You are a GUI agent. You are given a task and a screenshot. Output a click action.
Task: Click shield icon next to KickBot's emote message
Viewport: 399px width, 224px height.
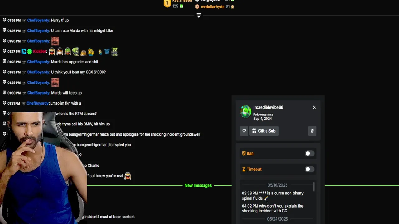[x=4, y=51]
